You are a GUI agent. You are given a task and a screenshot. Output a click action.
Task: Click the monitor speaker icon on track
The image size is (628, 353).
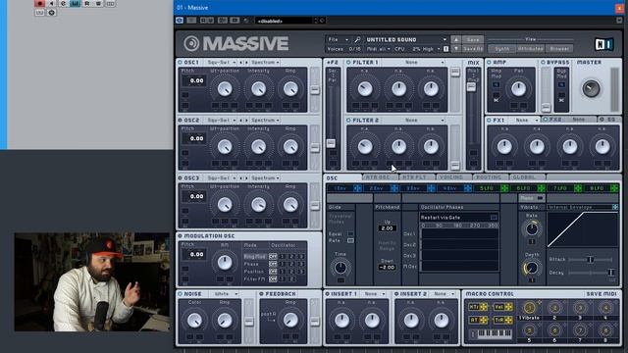[51, 4]
